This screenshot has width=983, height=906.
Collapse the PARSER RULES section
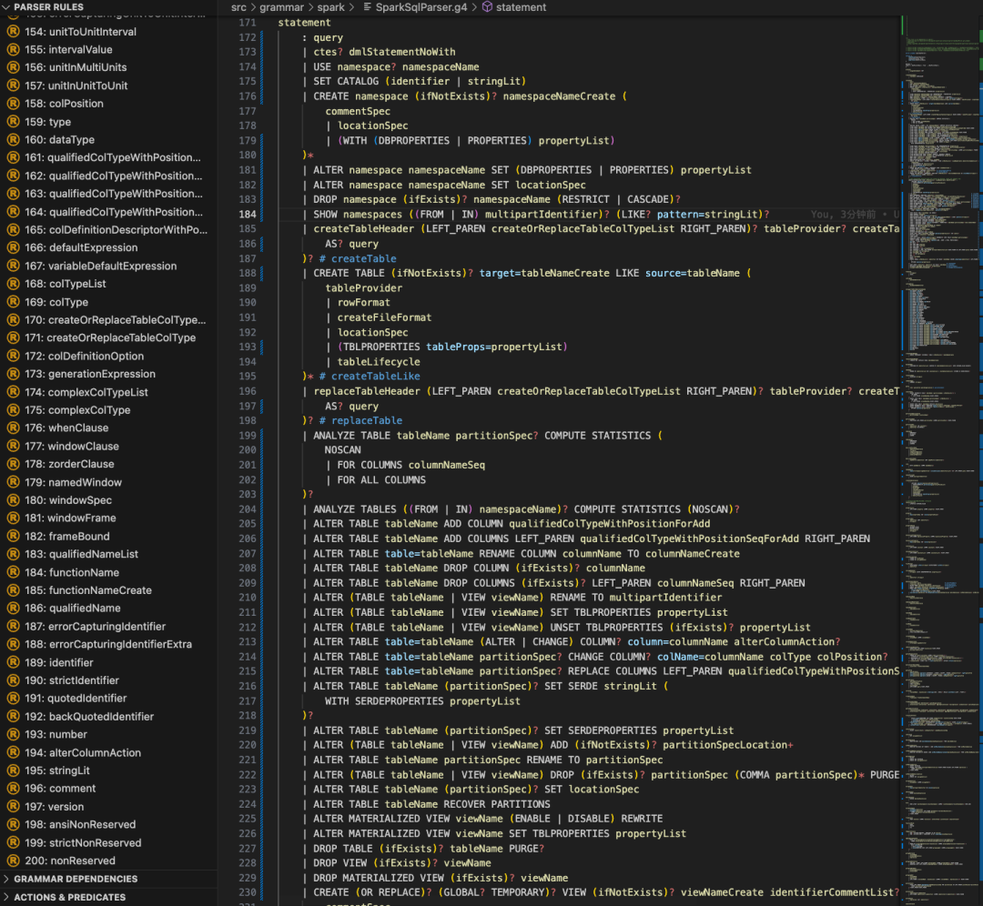(x=7, y=7)
